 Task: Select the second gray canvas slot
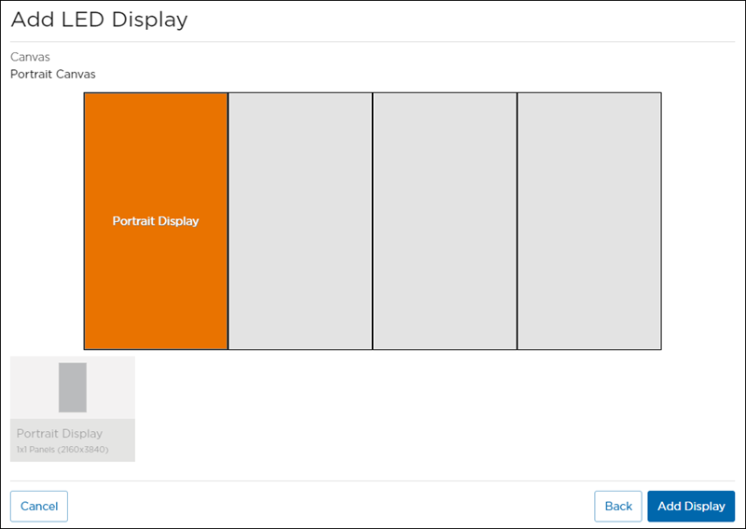[x=300, y=221]
